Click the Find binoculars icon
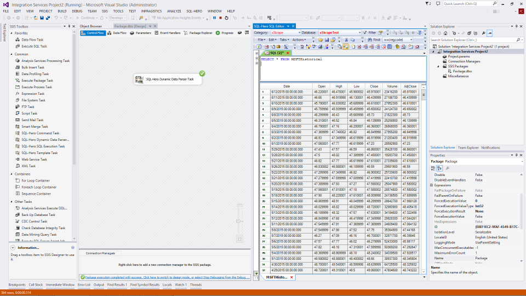Screen dimensions: 526x296 click(x=370, y=39)
